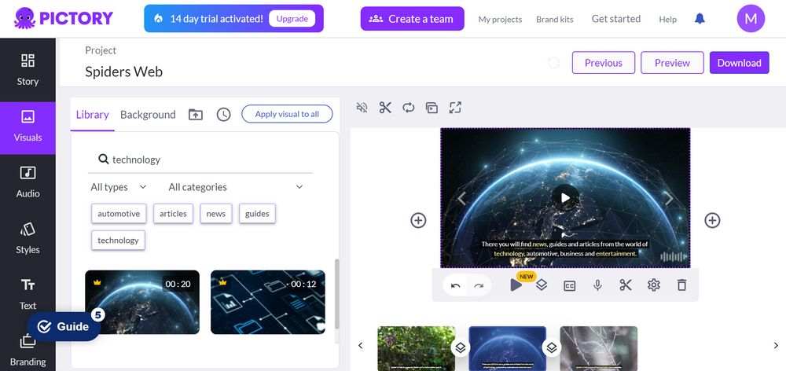The image size is (786, 371).
Task: Go to previous visual with left chevron on preview
Action: coord(461,199)
